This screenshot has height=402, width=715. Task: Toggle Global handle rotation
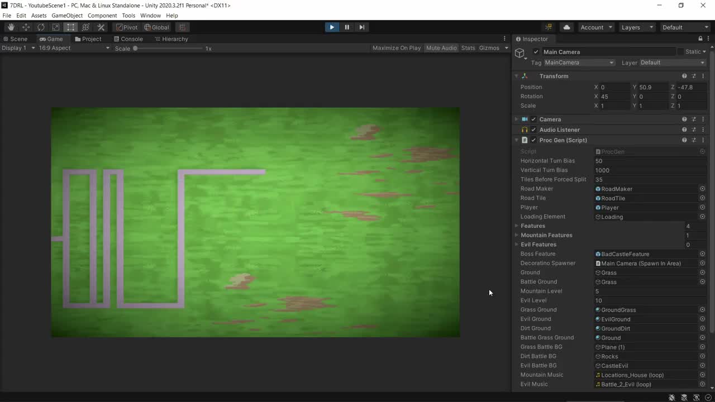[156, 27]
